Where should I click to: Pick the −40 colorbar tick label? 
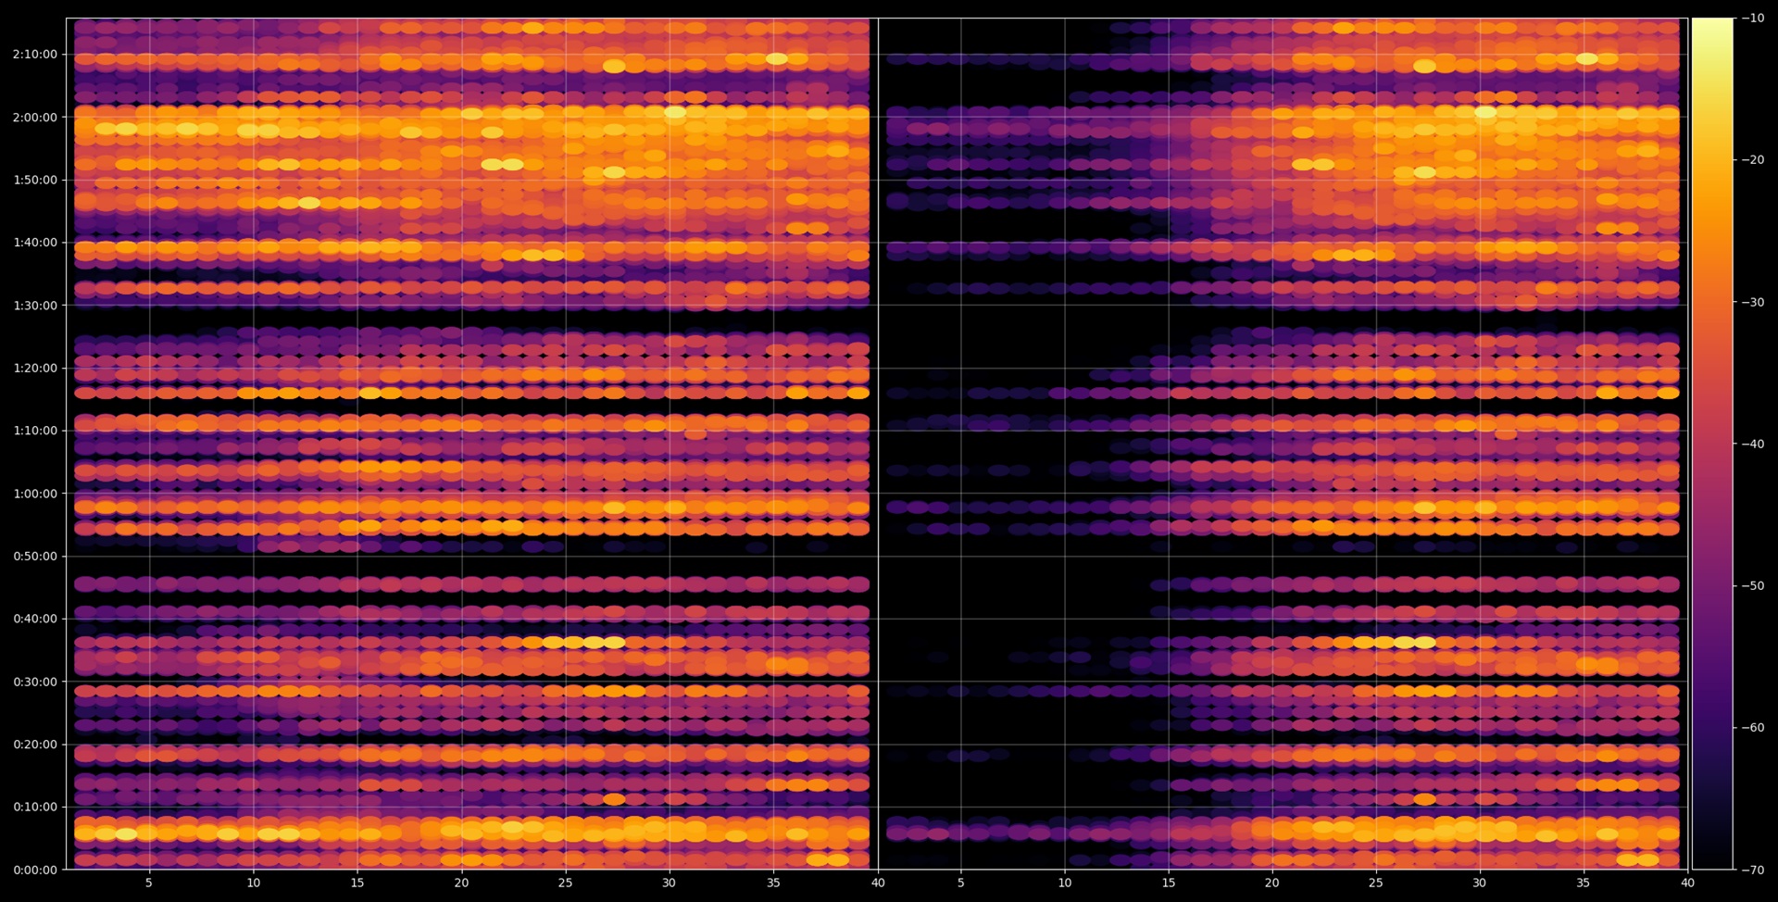[x=1752, y=444]
